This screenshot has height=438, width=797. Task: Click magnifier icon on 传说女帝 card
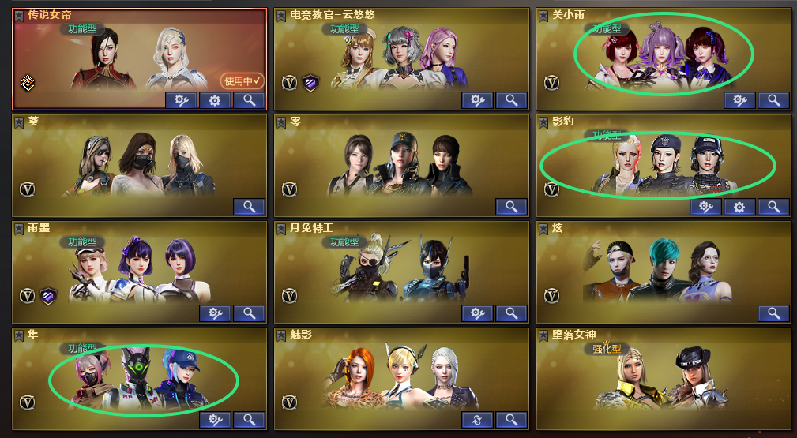tap(249, 100)
